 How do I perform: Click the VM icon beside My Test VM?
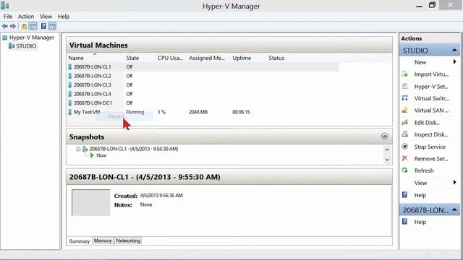tap(70, 112)
